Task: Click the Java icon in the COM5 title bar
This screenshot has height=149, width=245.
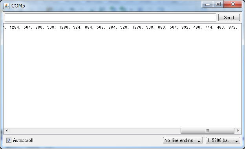Action: (6, 6)
